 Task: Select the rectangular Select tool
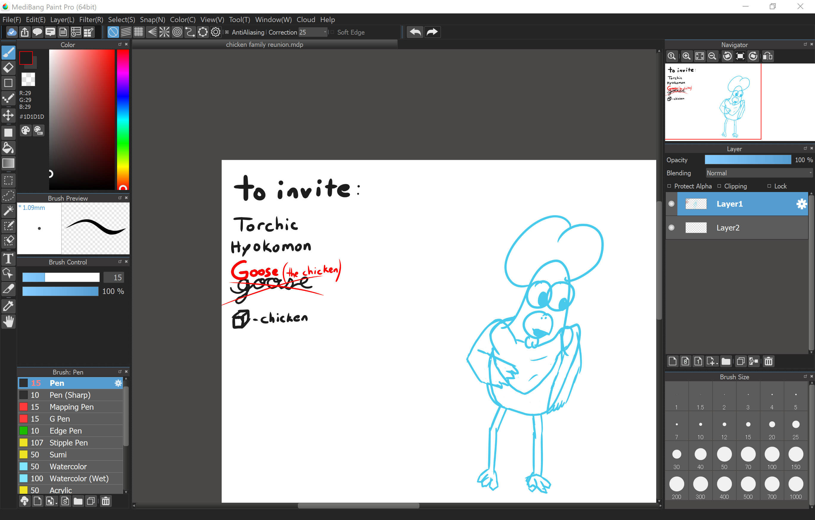(8, 180)
